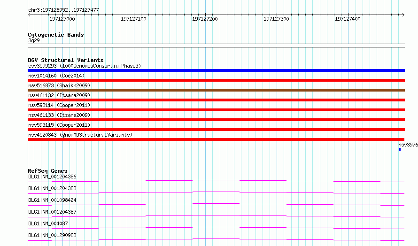Screen dimensions: 418x246
Task: Click the Cytogenetic Bands track title
Action: [x=56, y=35]
